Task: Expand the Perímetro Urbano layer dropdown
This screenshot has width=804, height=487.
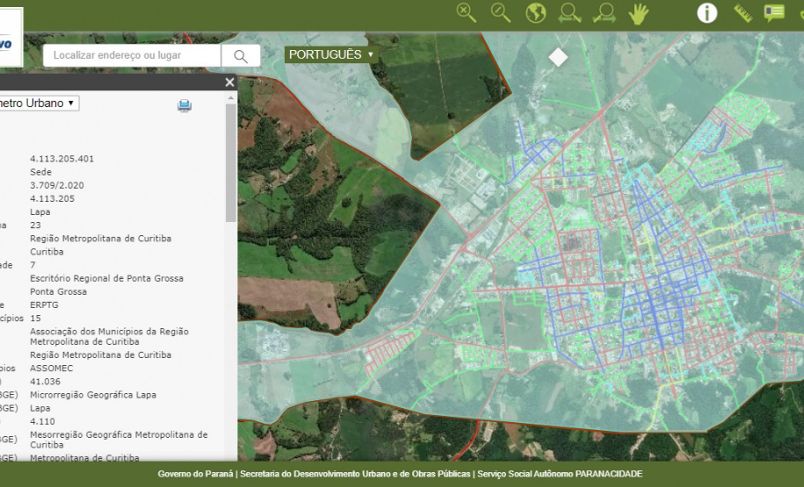Action: pyautogui.click(x=39, y=103)
